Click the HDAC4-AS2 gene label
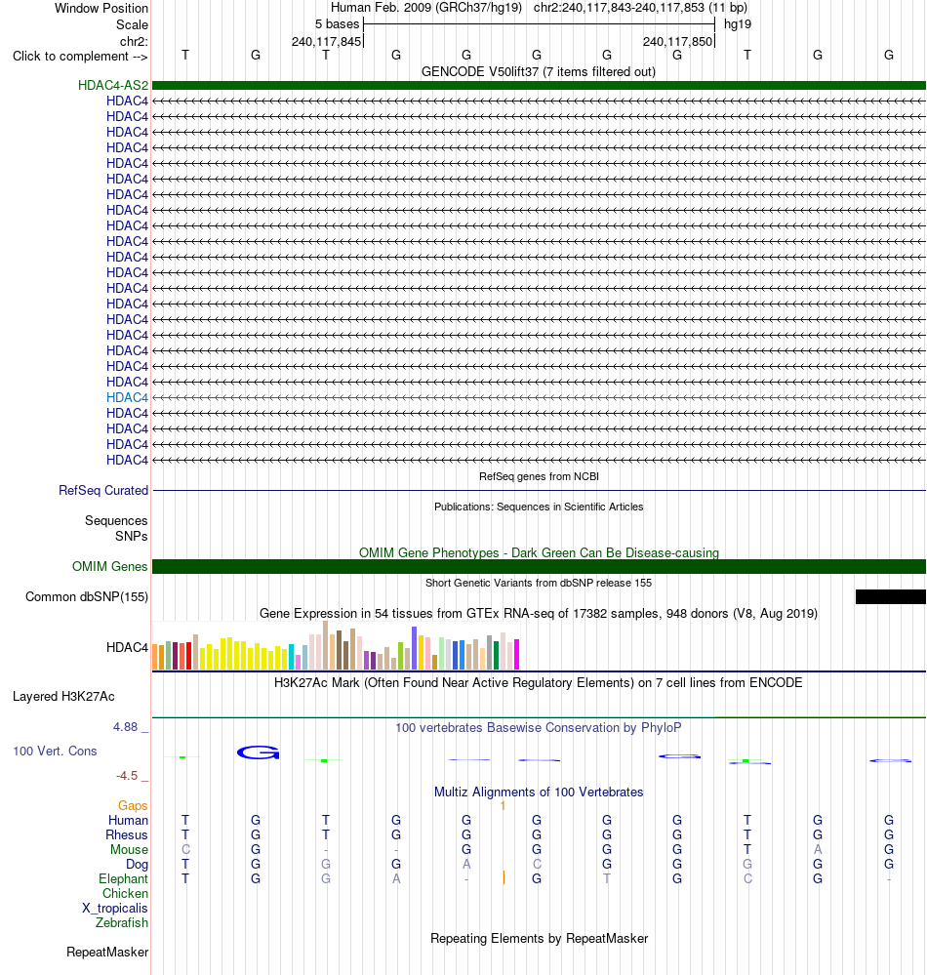This screenshot has height=975, width=927. (113, 85)
